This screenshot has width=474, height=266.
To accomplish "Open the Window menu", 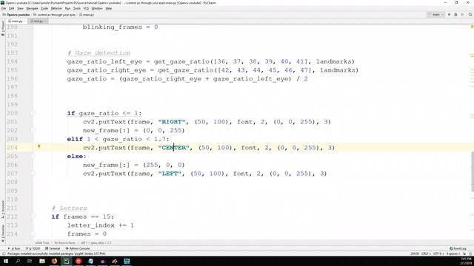I will click(x=97, y=8).
